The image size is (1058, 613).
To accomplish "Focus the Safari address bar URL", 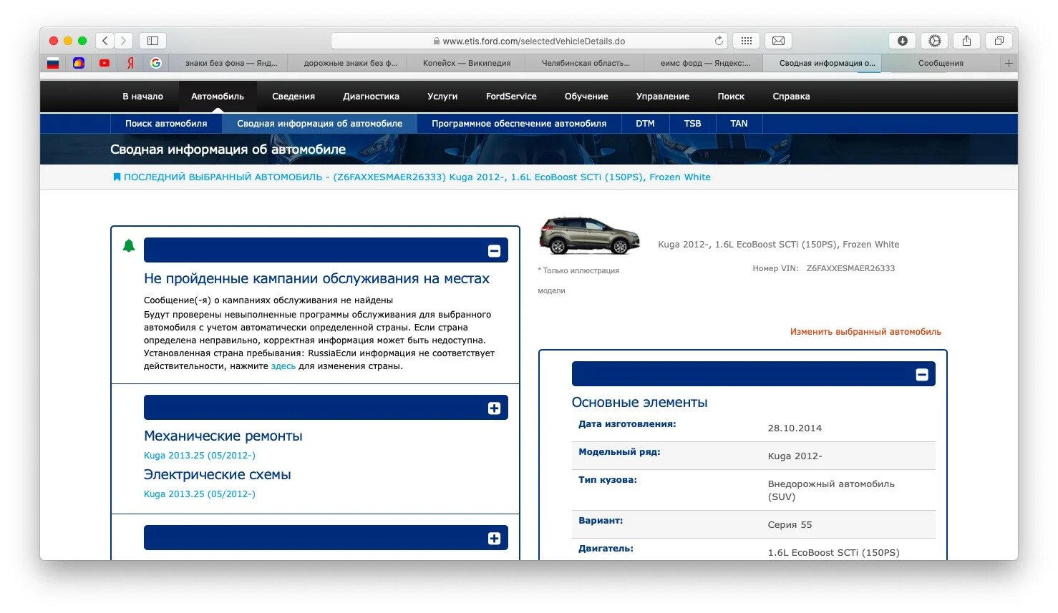I will [529, 41].
